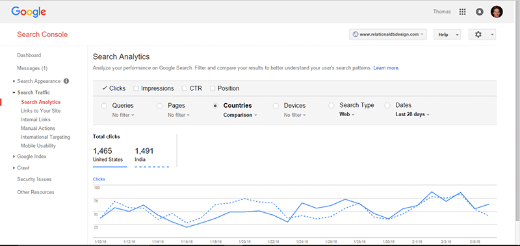Click the Learn more link
This screenshot has height=246, width=520.
click(x=386, y=68)
